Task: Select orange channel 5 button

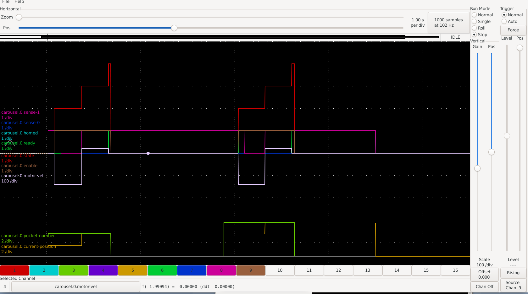Action: (133, 270)
